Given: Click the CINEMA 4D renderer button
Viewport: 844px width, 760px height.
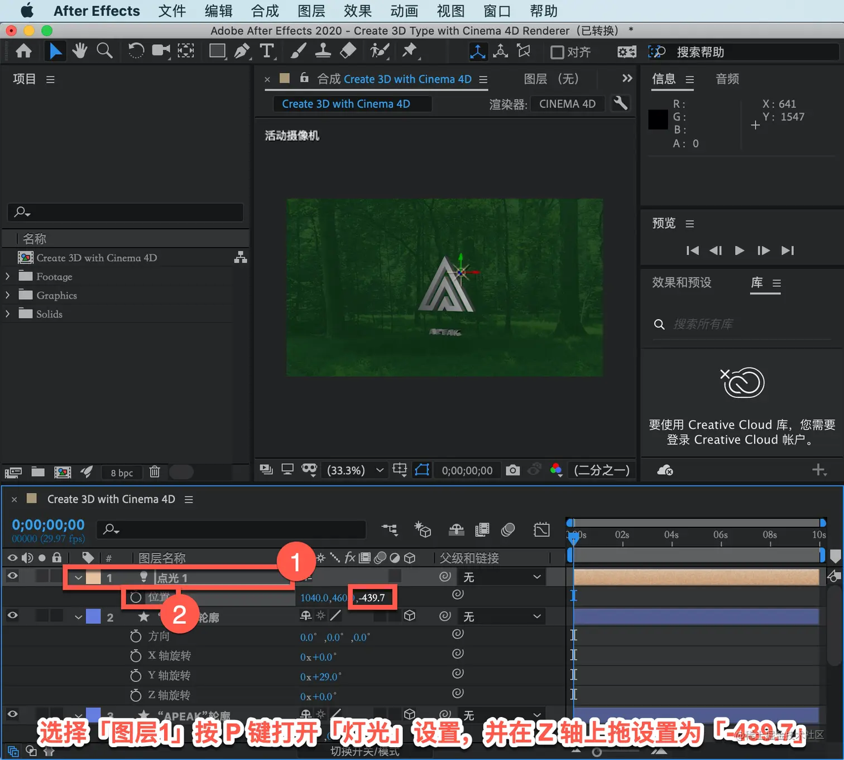Looking at the screenshot, I should tap(567, 104).
